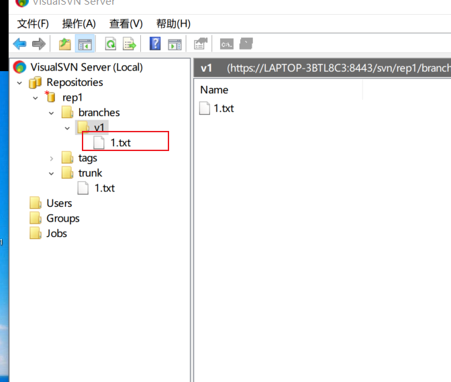This screenshot has width=451, height=382.
Task: Click the last grey toolbar icon
Action: click(x=246, y=44)
